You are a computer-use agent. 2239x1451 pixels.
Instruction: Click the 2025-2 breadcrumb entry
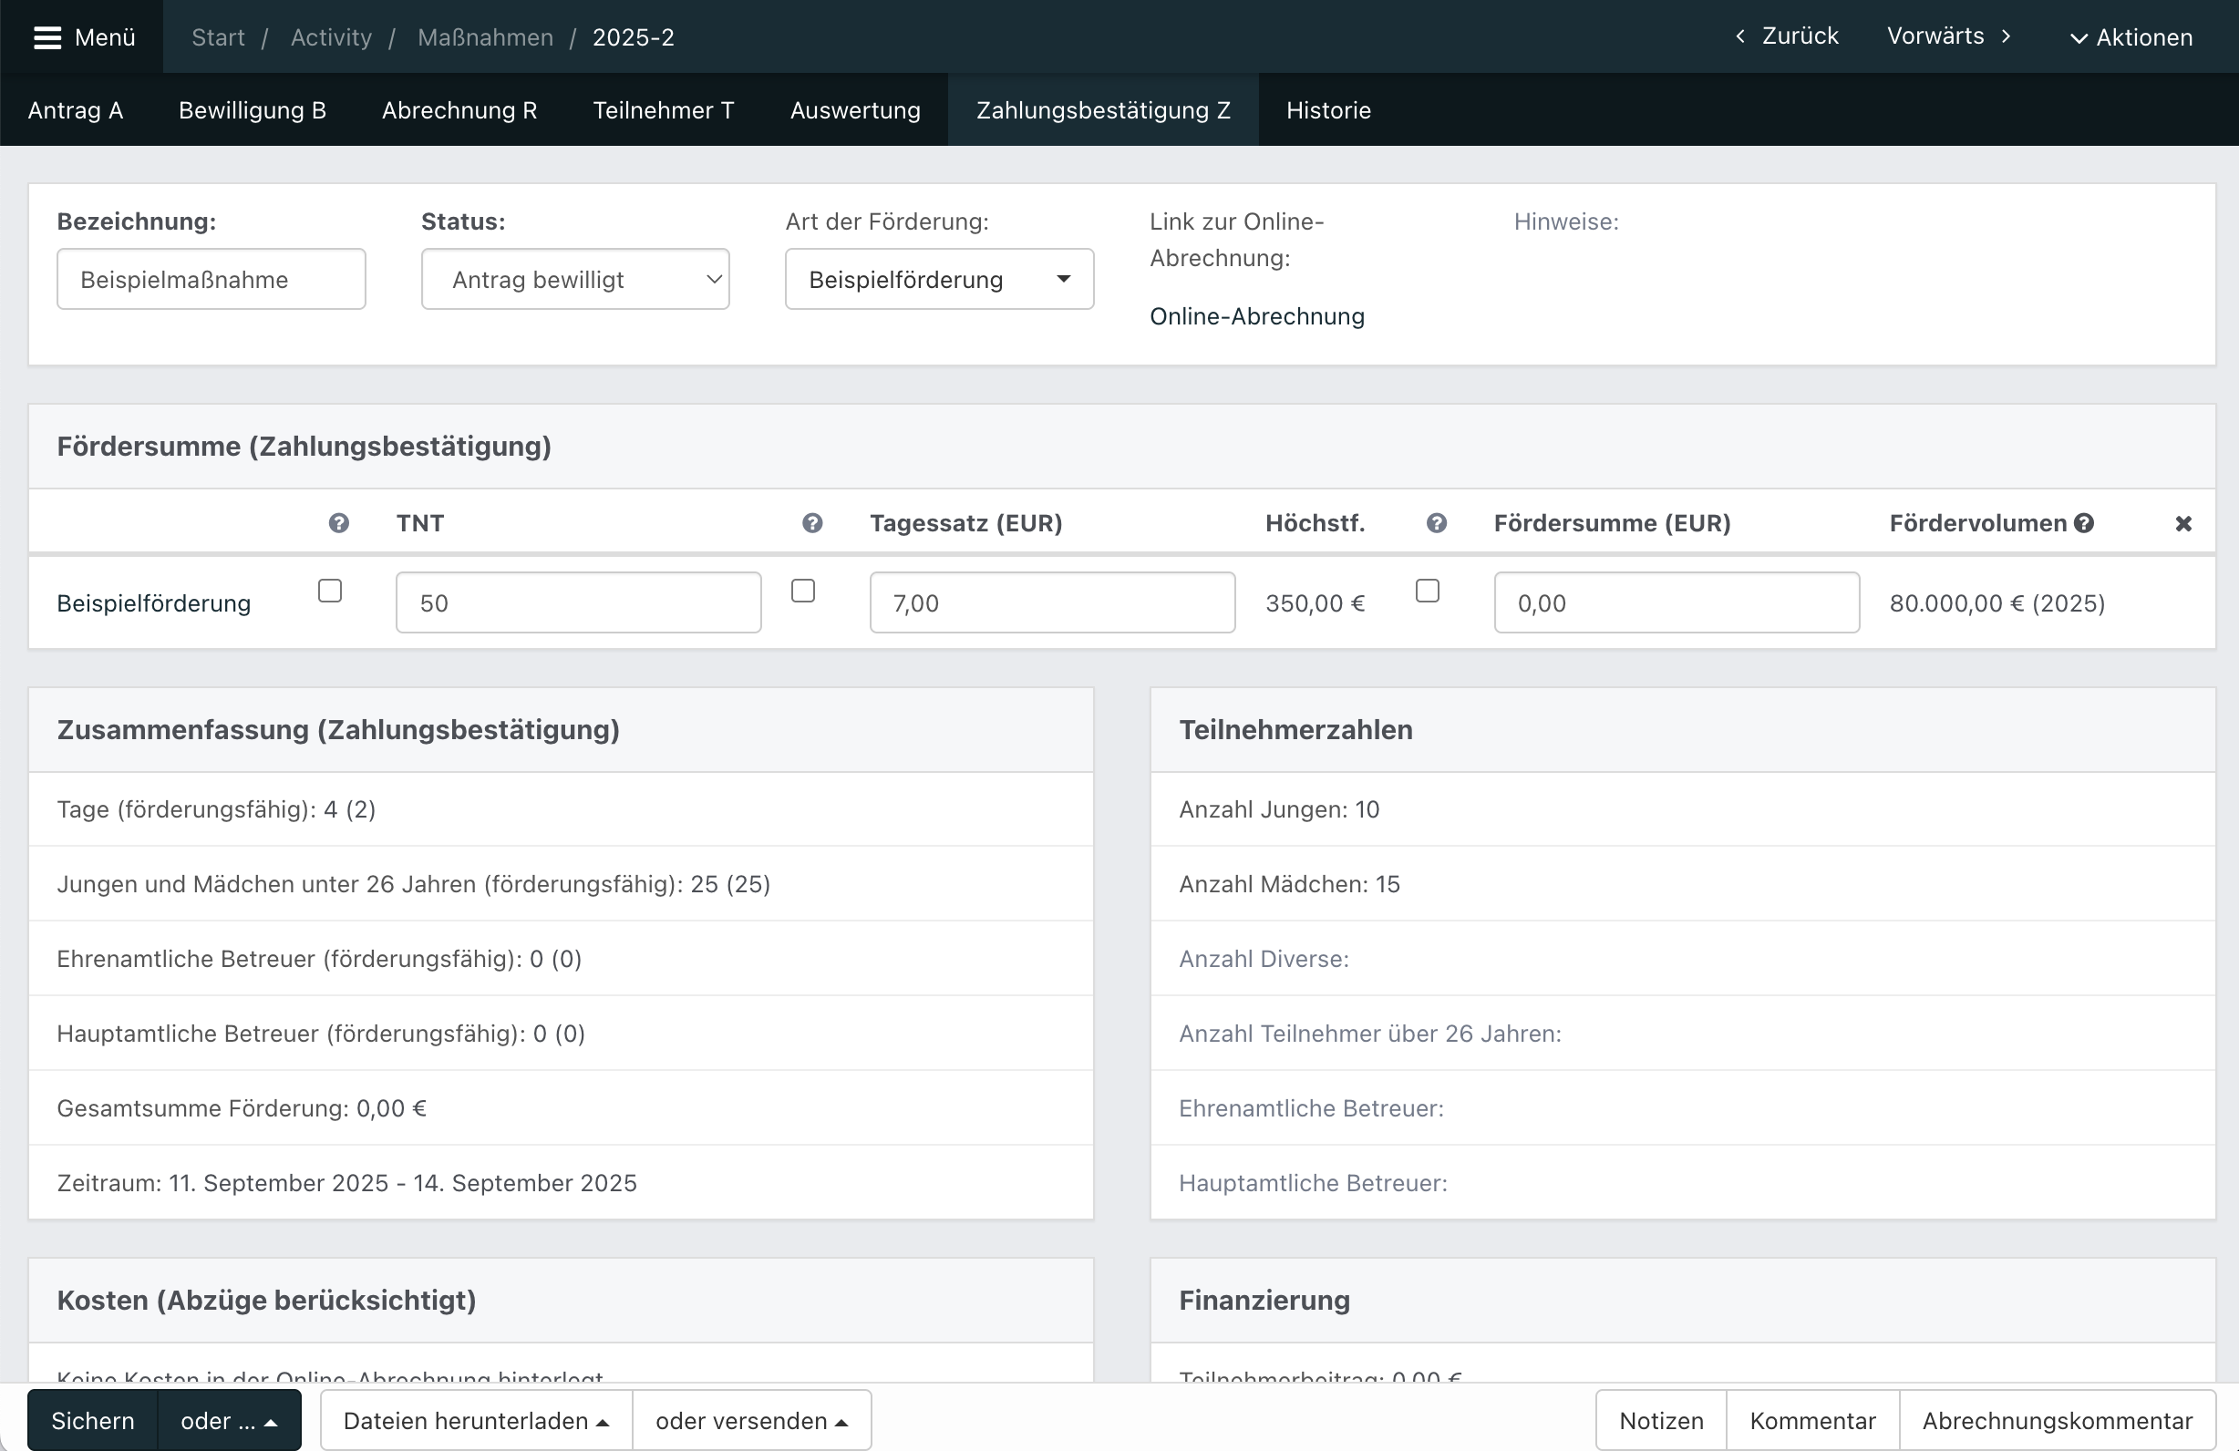tap(633, 37)
